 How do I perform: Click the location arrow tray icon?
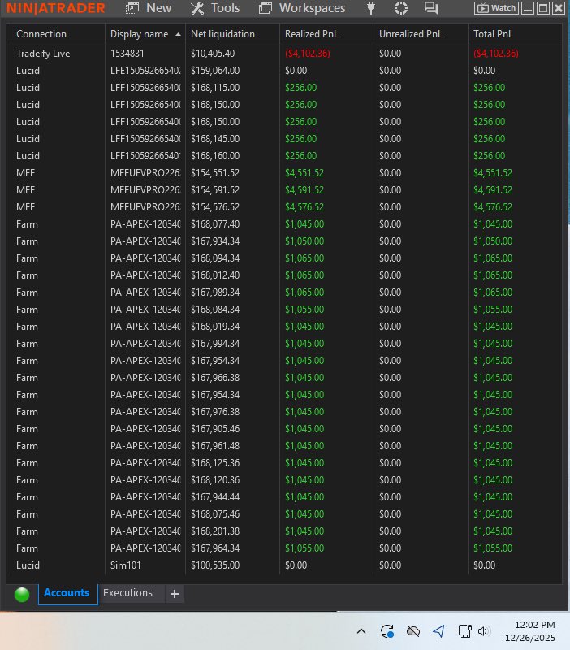click(x=438, y=631)
